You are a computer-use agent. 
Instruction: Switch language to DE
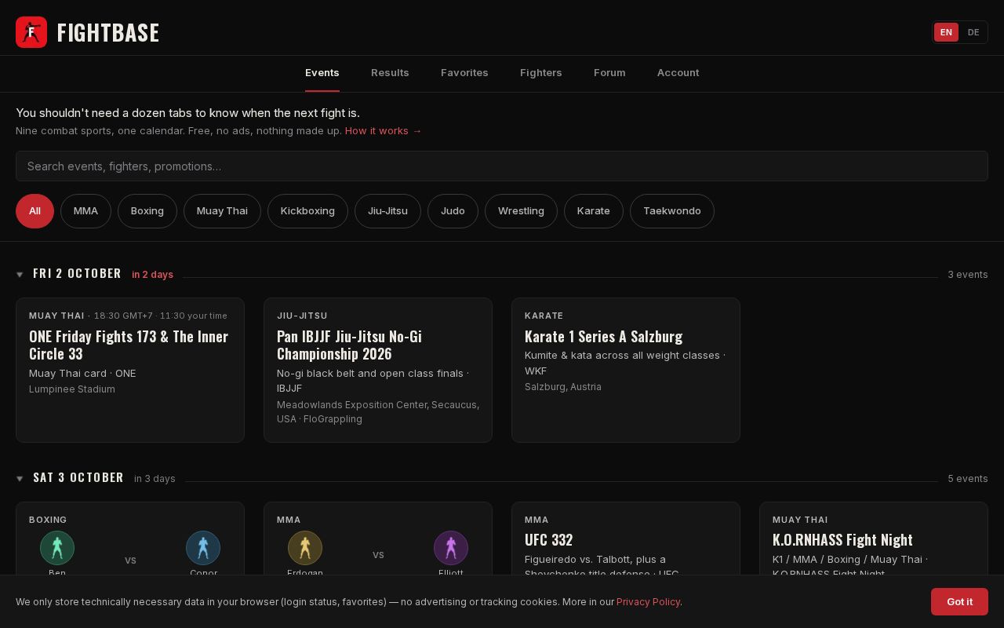coord(973,32)
